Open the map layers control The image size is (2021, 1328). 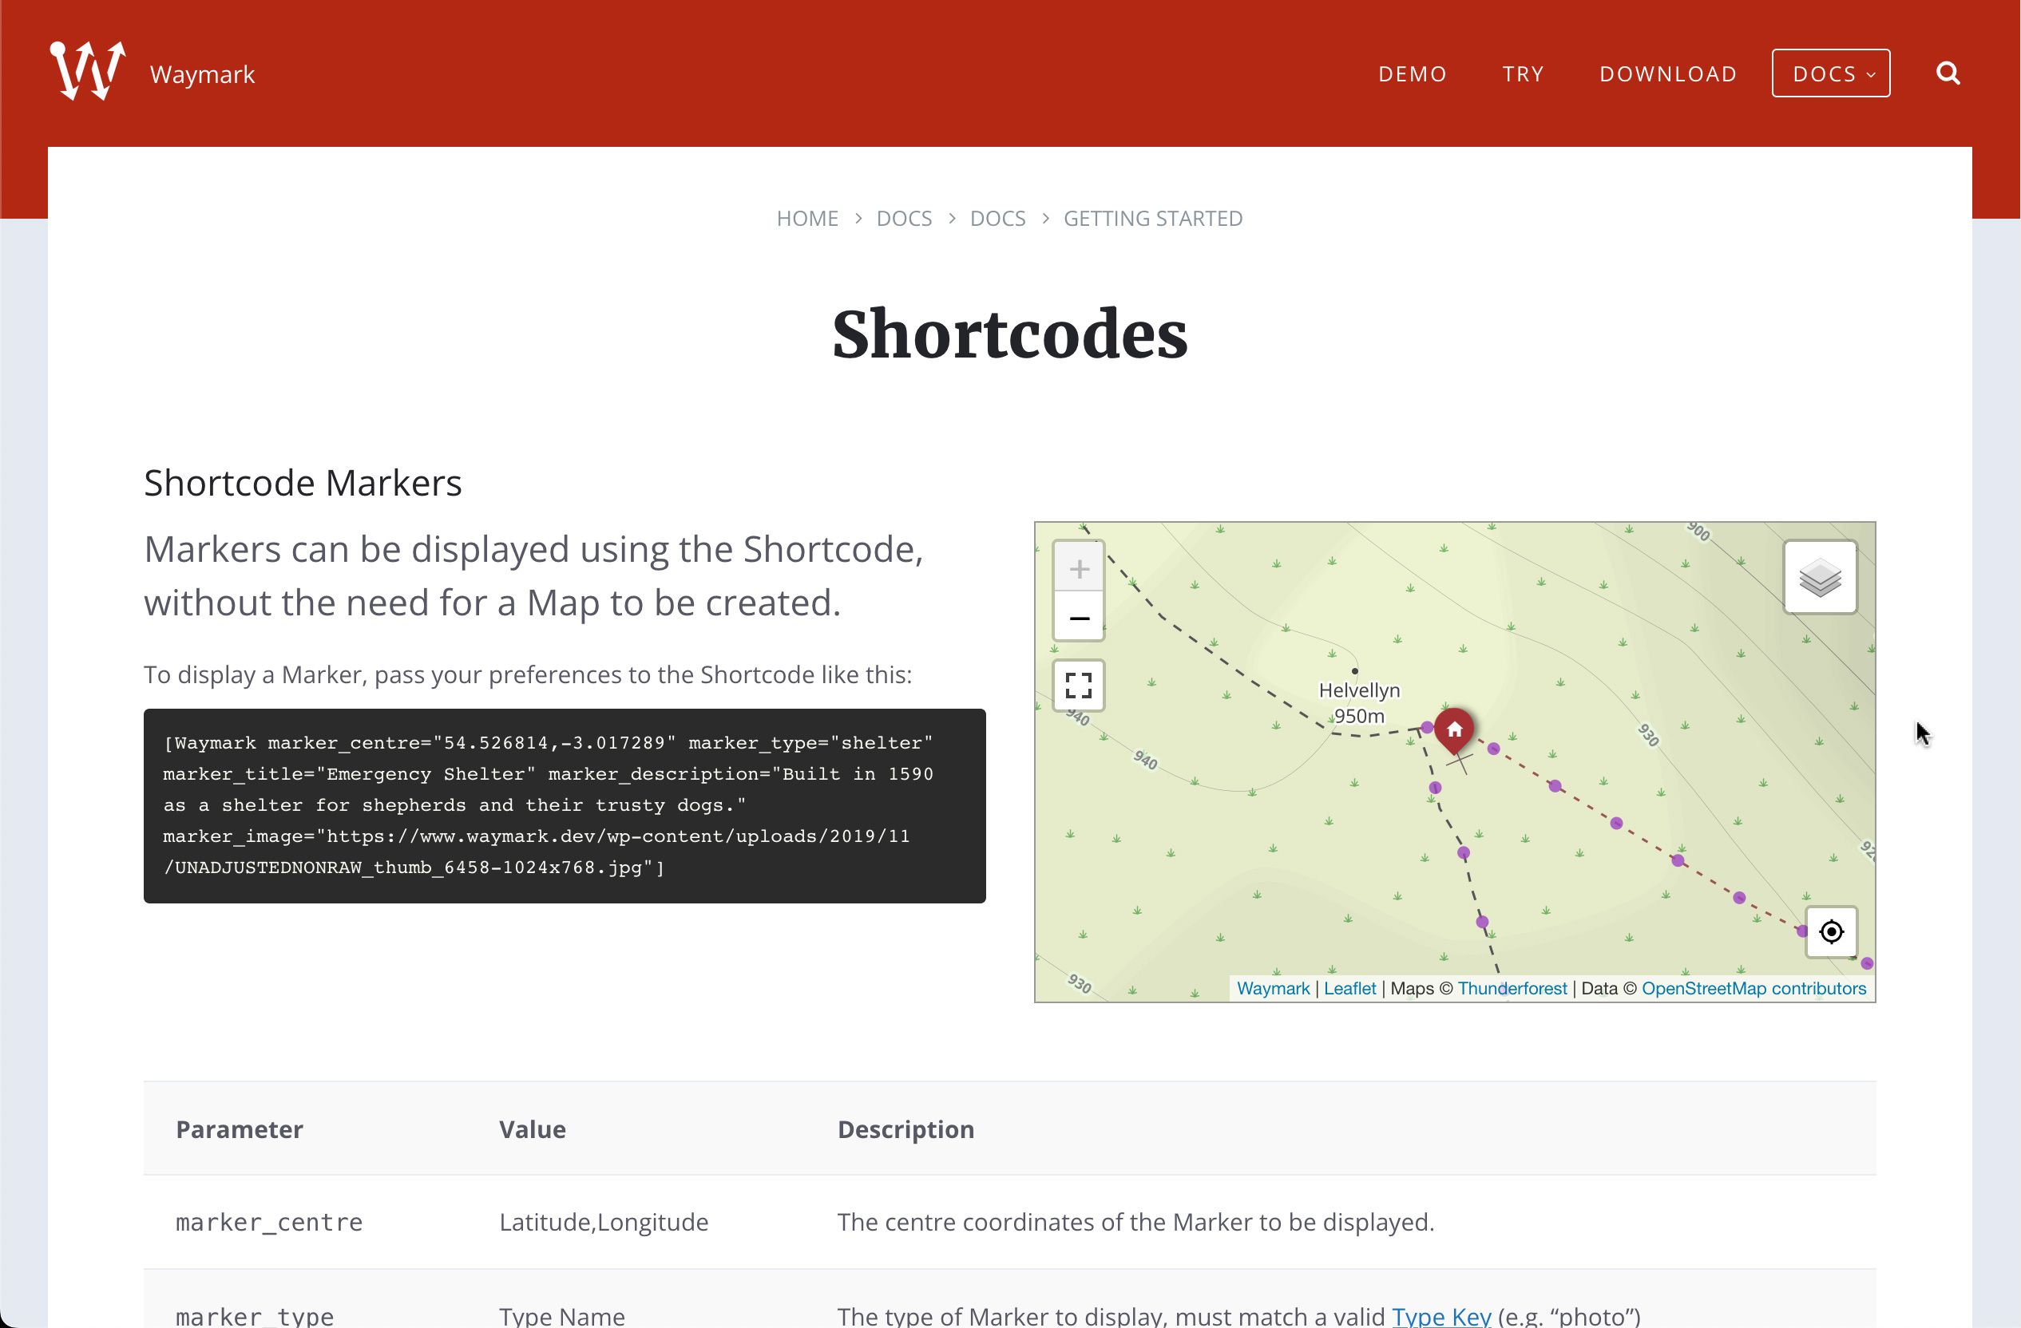point(1820,578)
